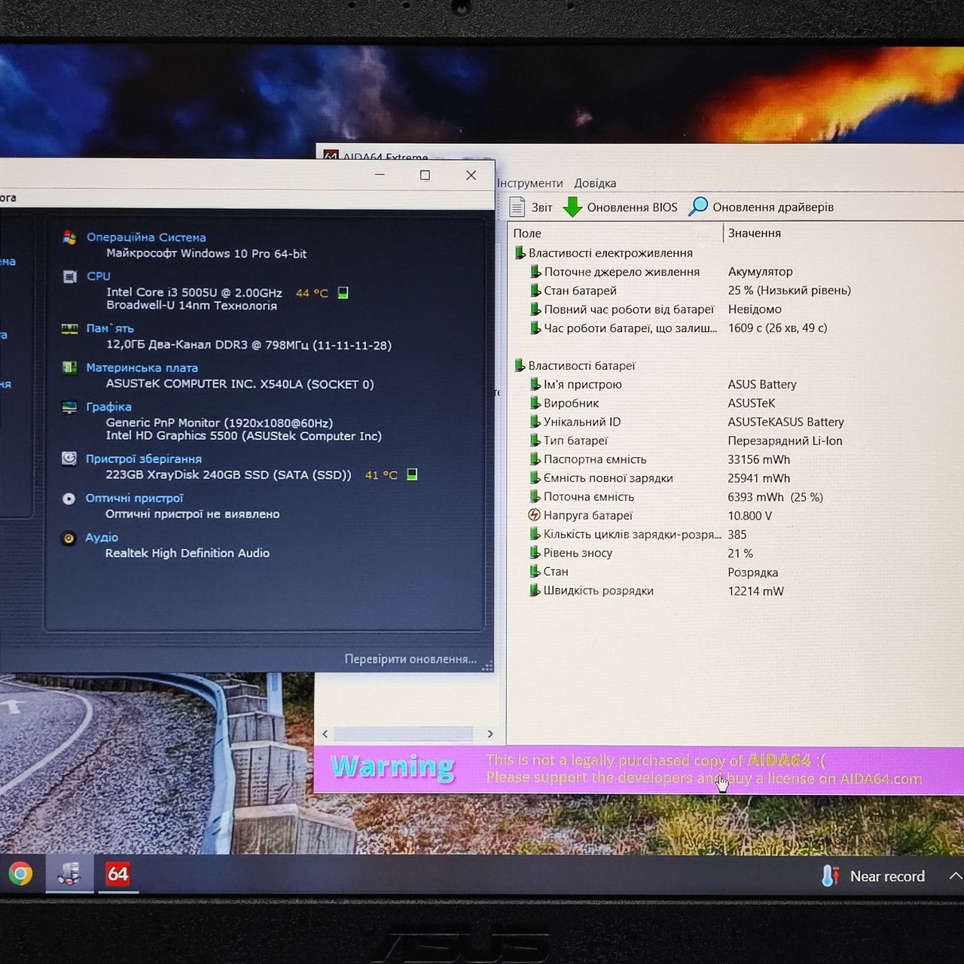The width and height of the screenshot is (964, 964).
Task: Click the green CPU temperature status icon
Action: click(343, 293)
